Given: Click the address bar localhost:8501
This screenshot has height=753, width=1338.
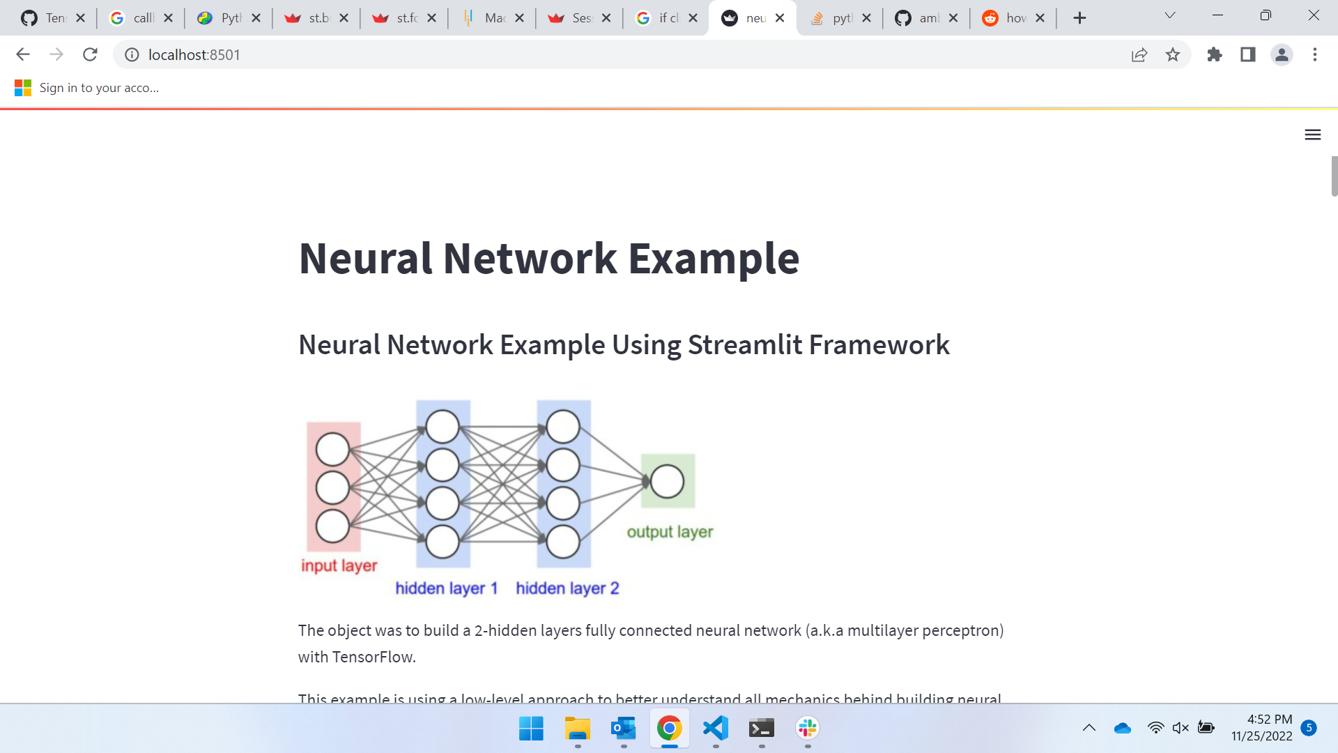Looking at the screenshot, I should (194, 54).
